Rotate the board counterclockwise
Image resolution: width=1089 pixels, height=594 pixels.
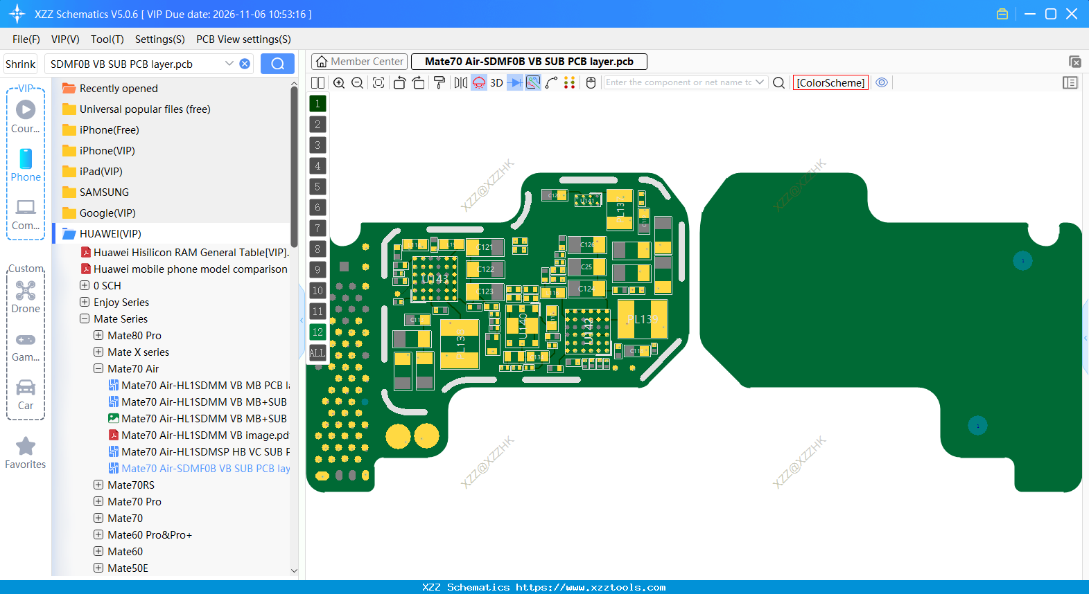click(399, 82)
